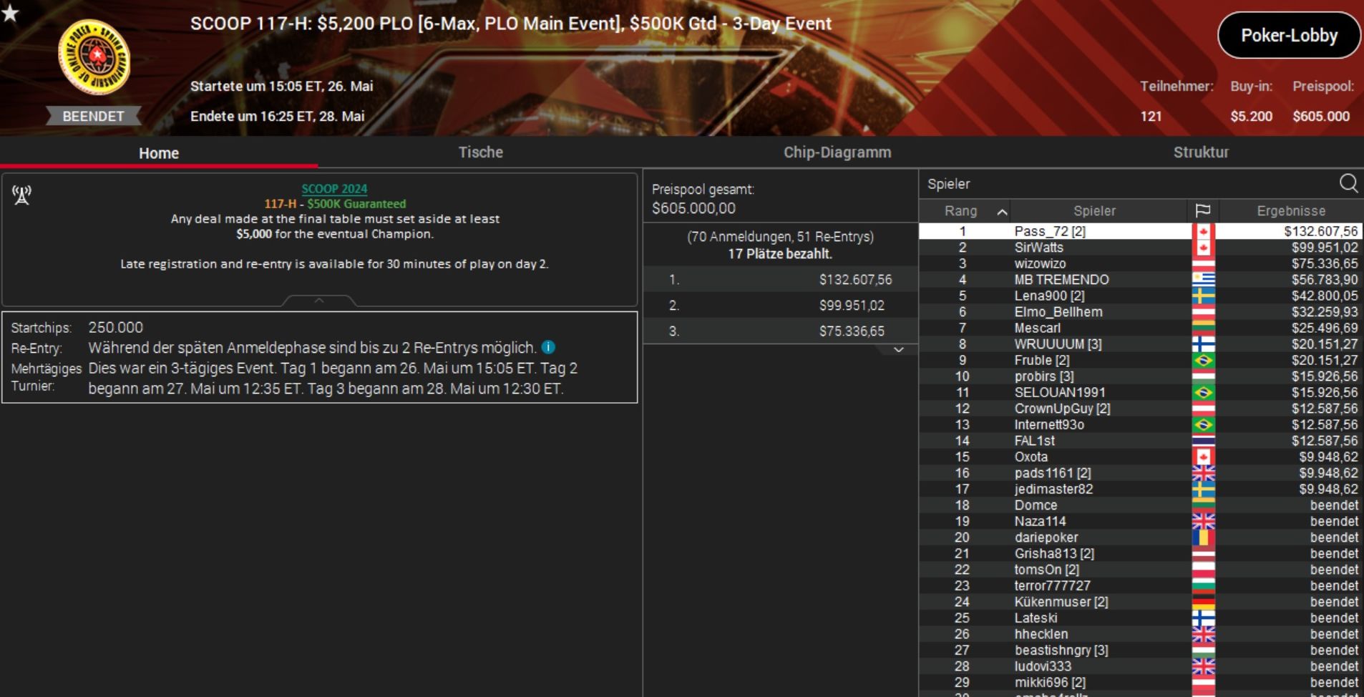Sort by the Ergebnisse column header

pos(1291,211)
